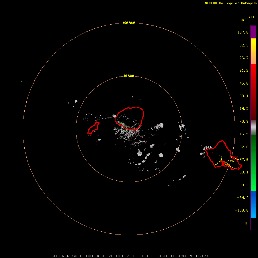The width and height of the screenshot is (258, 258).
Task: Click the 107.8 velocity scale value
Action: coord(243,32)
